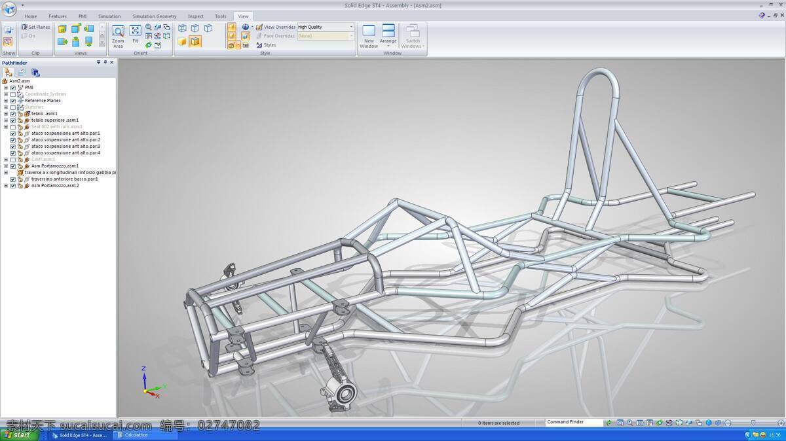Click the second PathFinder tab icon
The height and width of the screenshot is (441, 786).
click(22, 72)
